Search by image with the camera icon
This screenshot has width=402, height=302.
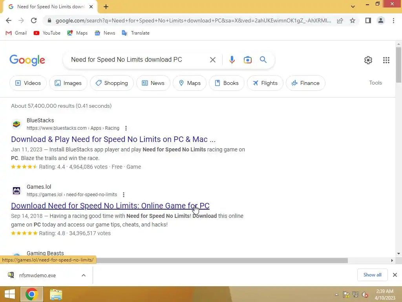(x=247, y=60)
